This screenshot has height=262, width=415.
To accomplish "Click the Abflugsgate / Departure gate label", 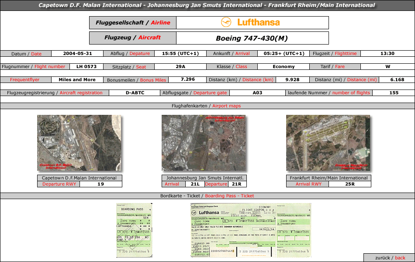I will [194, 93].
